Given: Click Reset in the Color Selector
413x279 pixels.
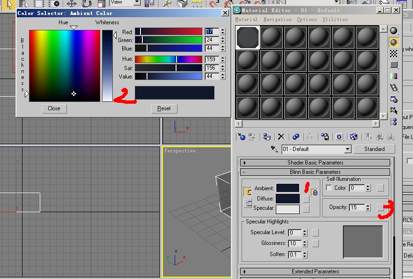Looking at the screenshot, I should coord(164,108).
